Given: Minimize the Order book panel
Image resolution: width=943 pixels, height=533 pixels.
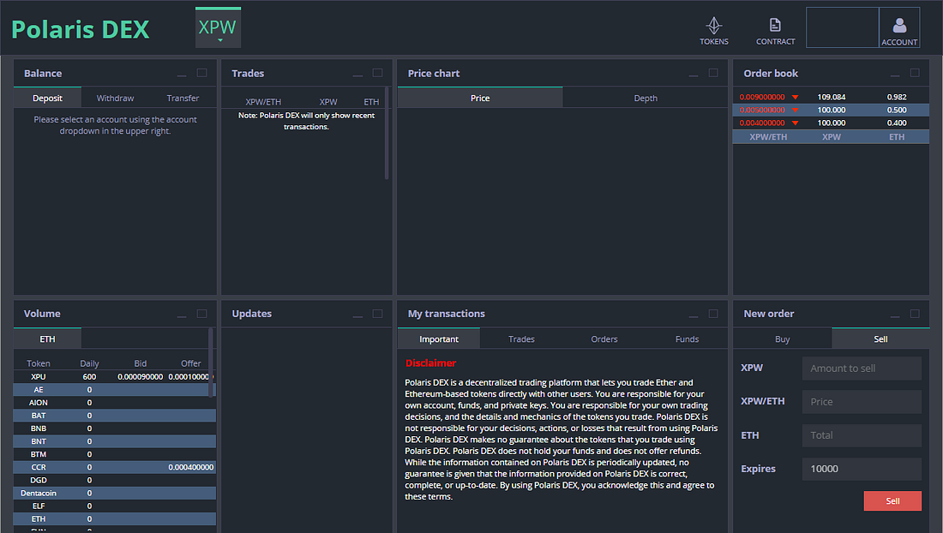Looking at the screenshot, I should click(895, 74).
